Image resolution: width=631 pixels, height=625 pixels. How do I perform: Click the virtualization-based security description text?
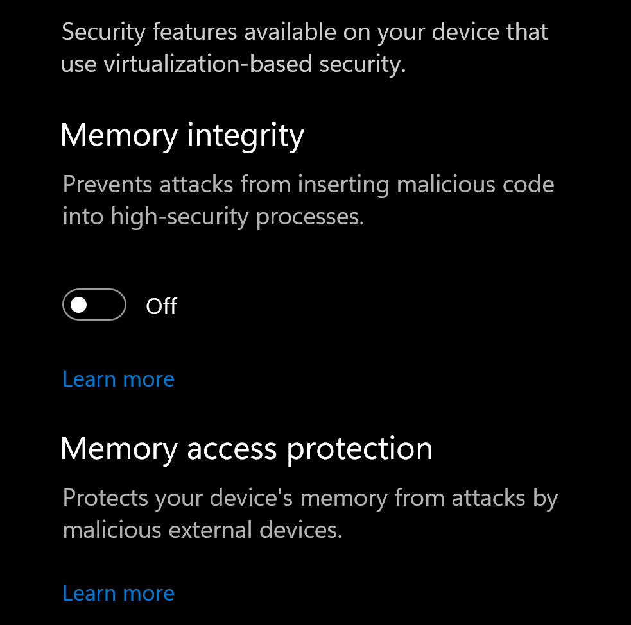(x=304, y=48)
